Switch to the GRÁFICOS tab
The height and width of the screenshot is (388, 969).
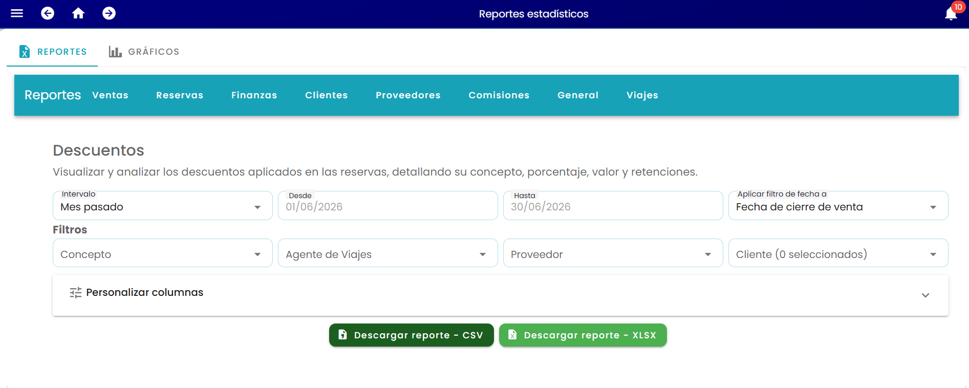click(x=144, y=52)
